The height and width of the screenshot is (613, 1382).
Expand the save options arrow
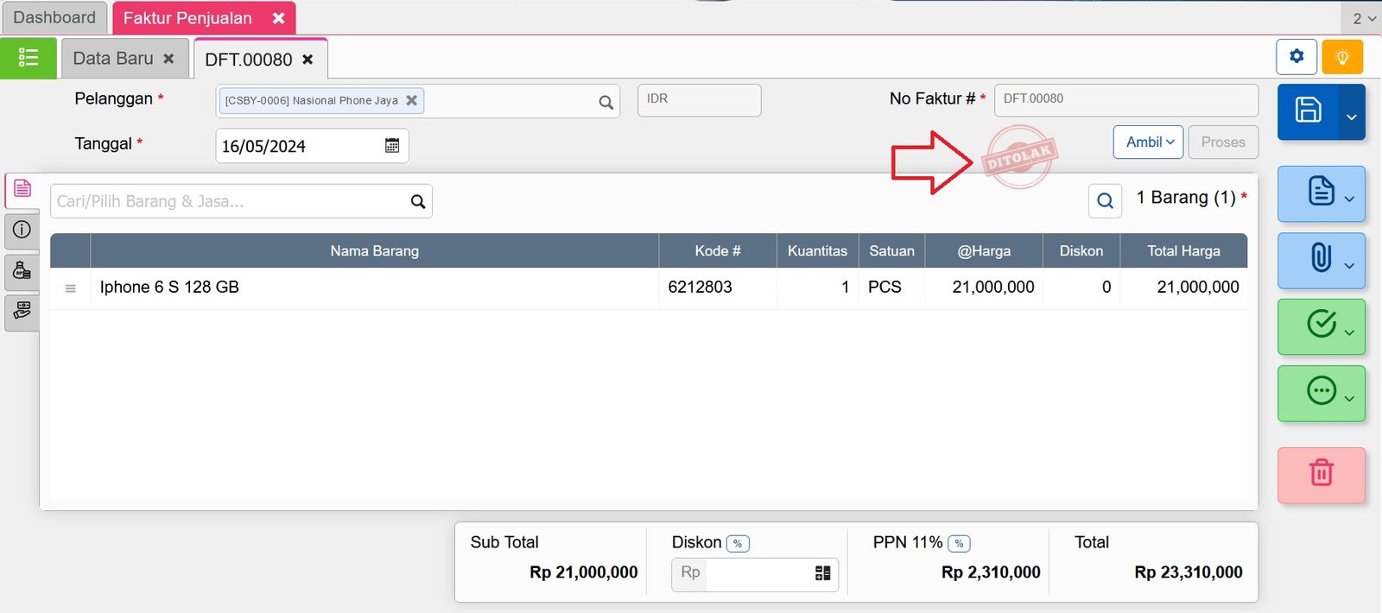click(x=1351, y=116)
